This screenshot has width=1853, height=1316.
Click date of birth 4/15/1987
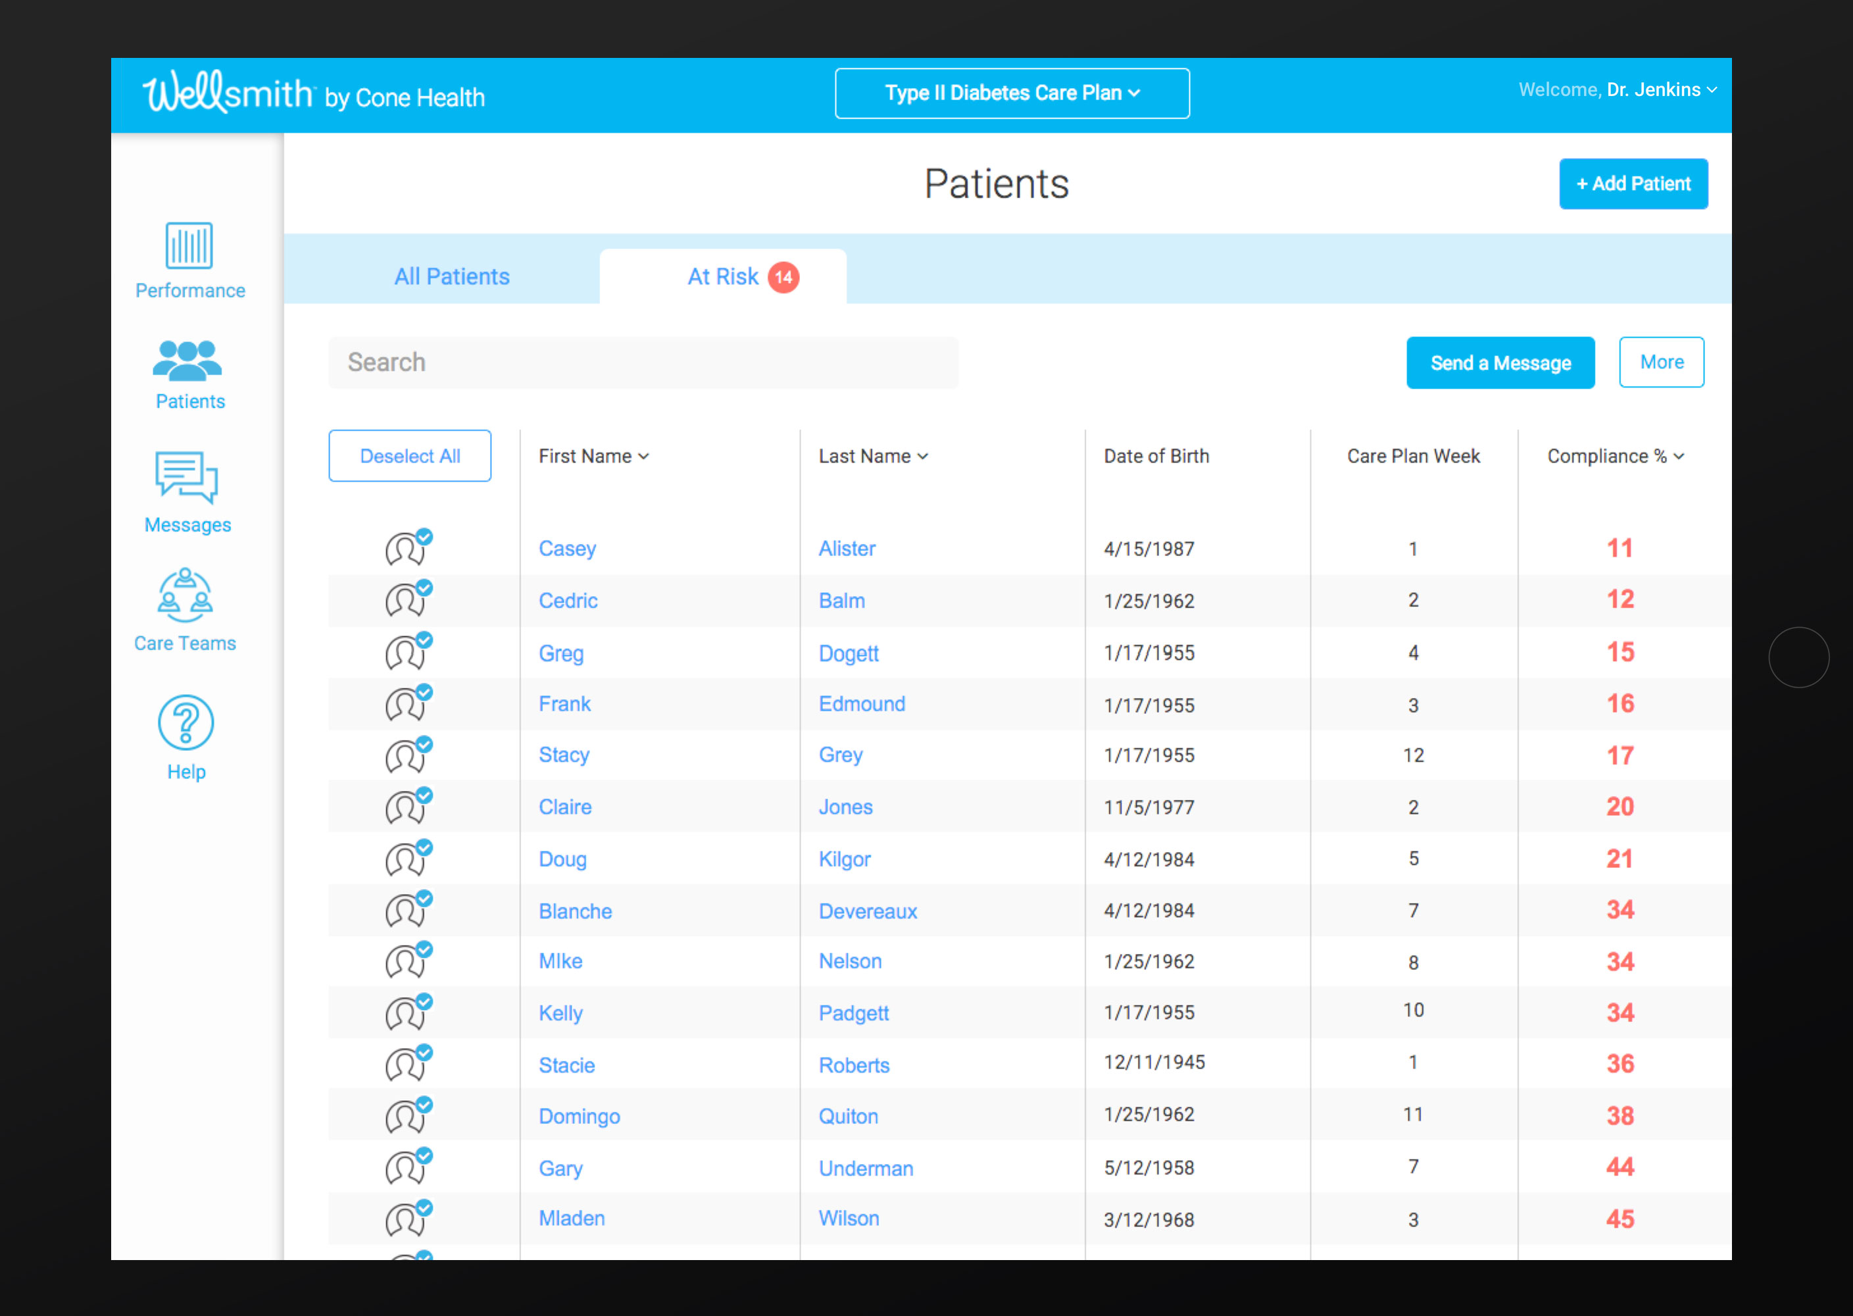click(x=1149, y=549)
